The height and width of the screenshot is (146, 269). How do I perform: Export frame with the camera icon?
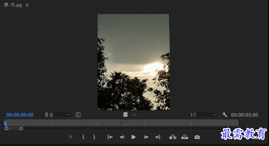pyautogui.click(x=197, y=137)
